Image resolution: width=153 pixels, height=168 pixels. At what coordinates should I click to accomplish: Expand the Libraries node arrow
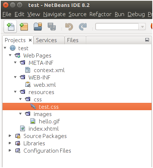(10, 143)
